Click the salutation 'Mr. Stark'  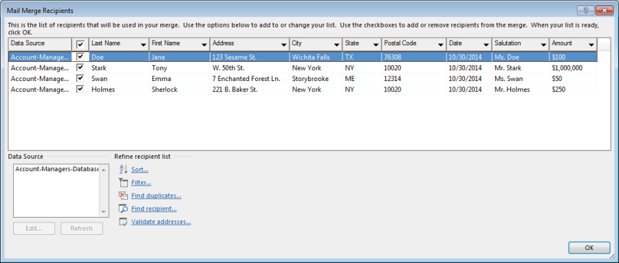(508, 68)
